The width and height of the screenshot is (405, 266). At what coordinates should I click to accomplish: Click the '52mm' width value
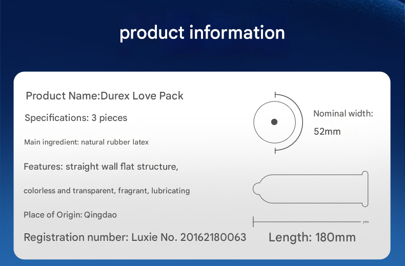[327, 132]
